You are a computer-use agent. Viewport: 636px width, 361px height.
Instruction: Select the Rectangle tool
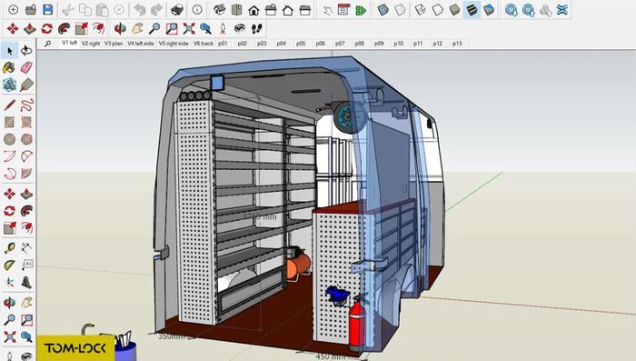[x=9, y=122]
